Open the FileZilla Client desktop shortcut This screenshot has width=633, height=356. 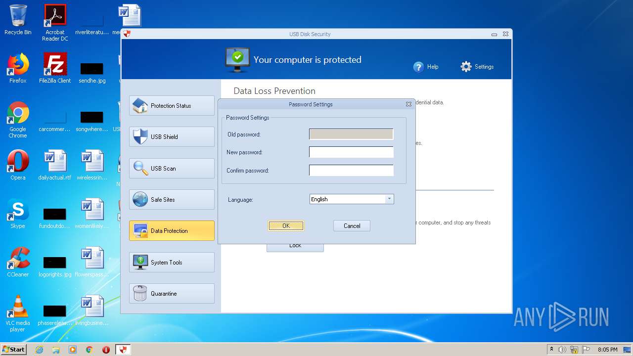coord(55,68)
